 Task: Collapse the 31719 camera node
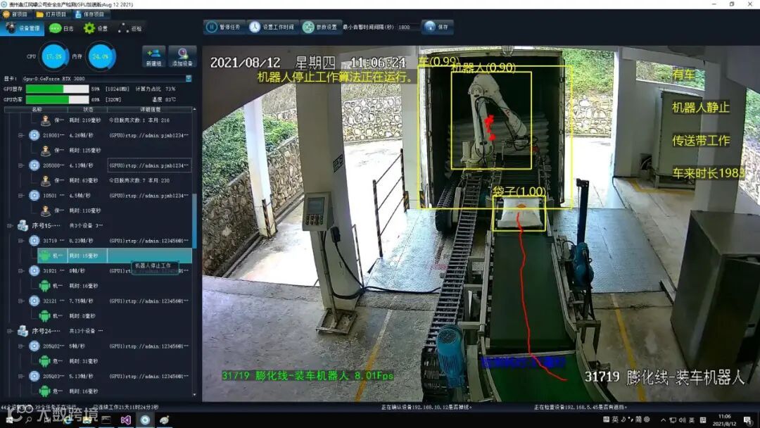pyautogui.click(x=21, y=241)
